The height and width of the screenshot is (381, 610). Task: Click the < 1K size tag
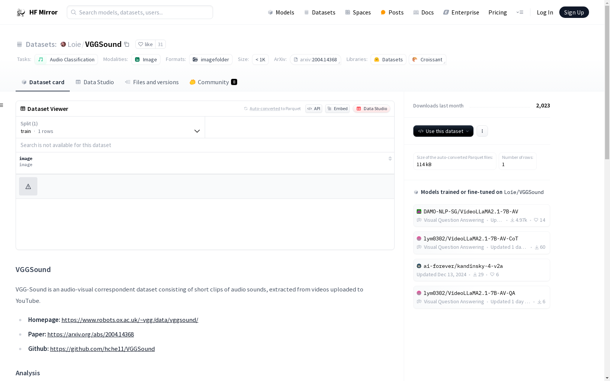tap(260, 59)
